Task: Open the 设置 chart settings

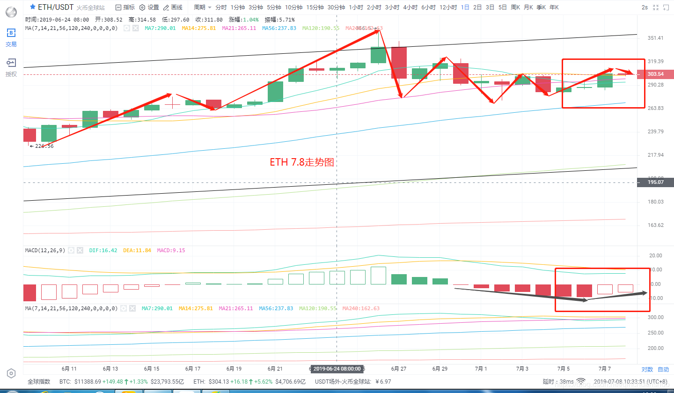Action: 149,7
